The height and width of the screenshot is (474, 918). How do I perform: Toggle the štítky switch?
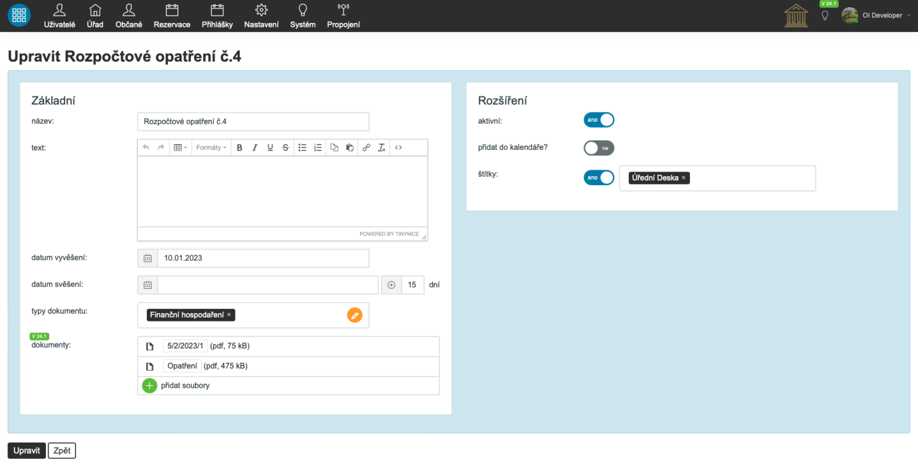click(x=599, y=177)
